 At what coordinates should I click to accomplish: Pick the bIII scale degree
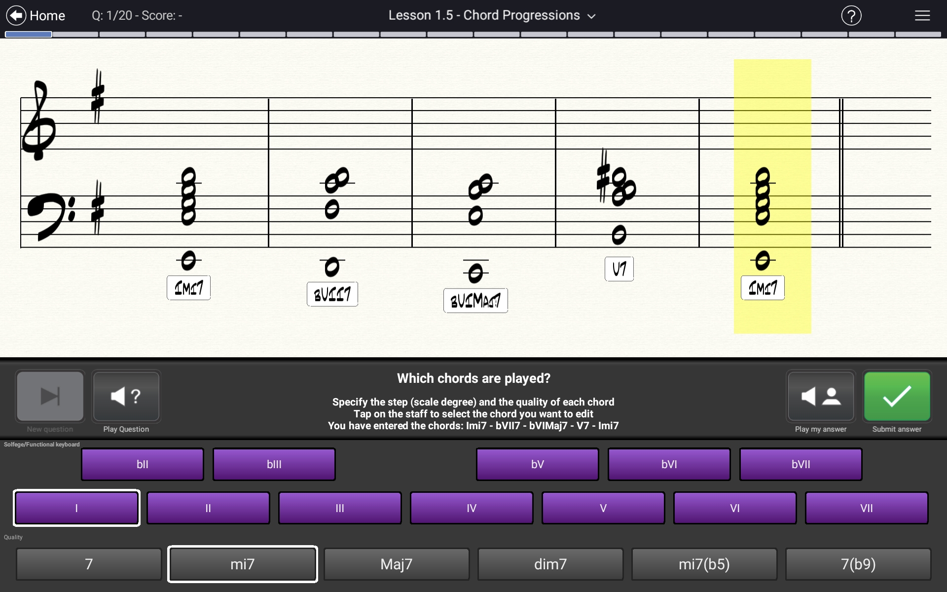(x=274, y=464)
